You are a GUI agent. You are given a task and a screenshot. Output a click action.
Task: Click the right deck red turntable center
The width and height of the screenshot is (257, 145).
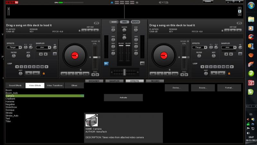[x=164, y=55]
